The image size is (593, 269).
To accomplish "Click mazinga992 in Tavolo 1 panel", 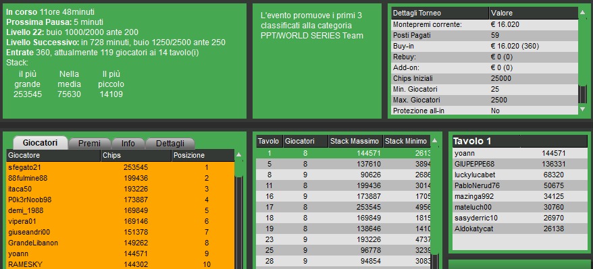I will tap(519, 197).
